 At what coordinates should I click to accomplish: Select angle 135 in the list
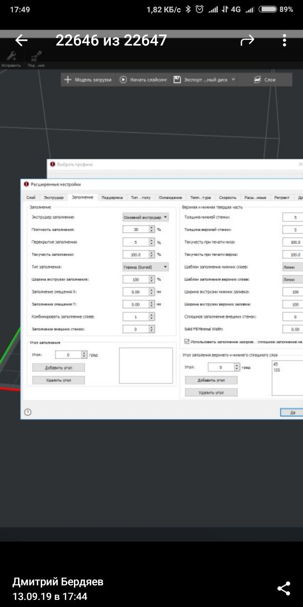[x=276, y=369]
